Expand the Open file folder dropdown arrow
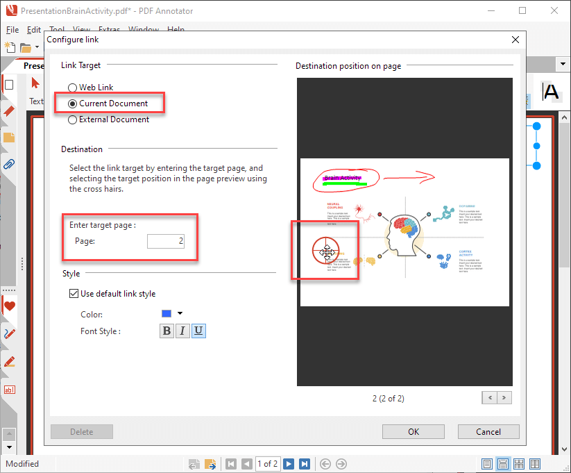This screenshot has height=473, width=571. click(x=37, y=48)
